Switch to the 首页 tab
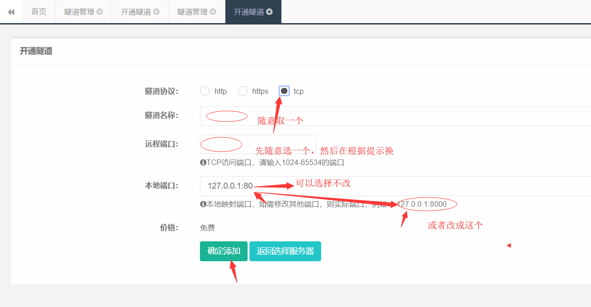The width and height of the screenshot is (591, 307). 38,12
